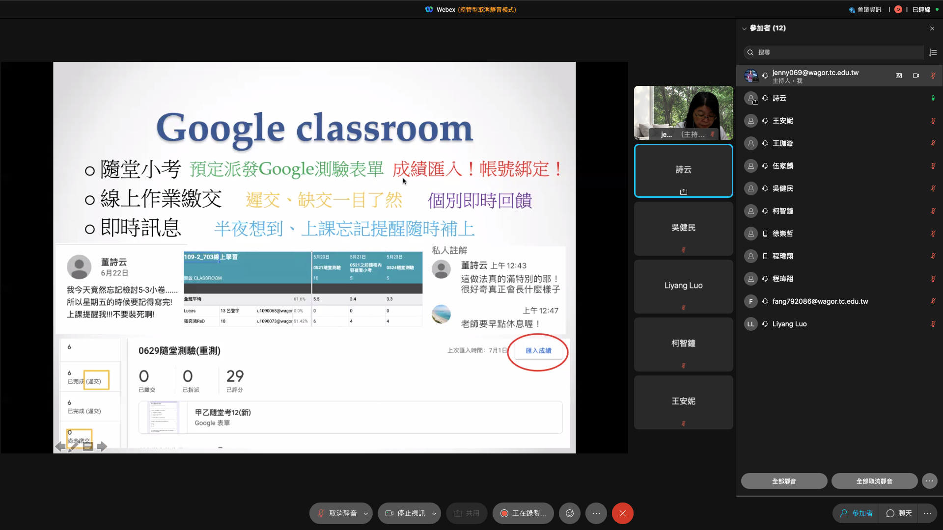The height and width of the screenshot is (530, 943).
Task: Click the recording indicator icon at top
Action: (898, 9)
